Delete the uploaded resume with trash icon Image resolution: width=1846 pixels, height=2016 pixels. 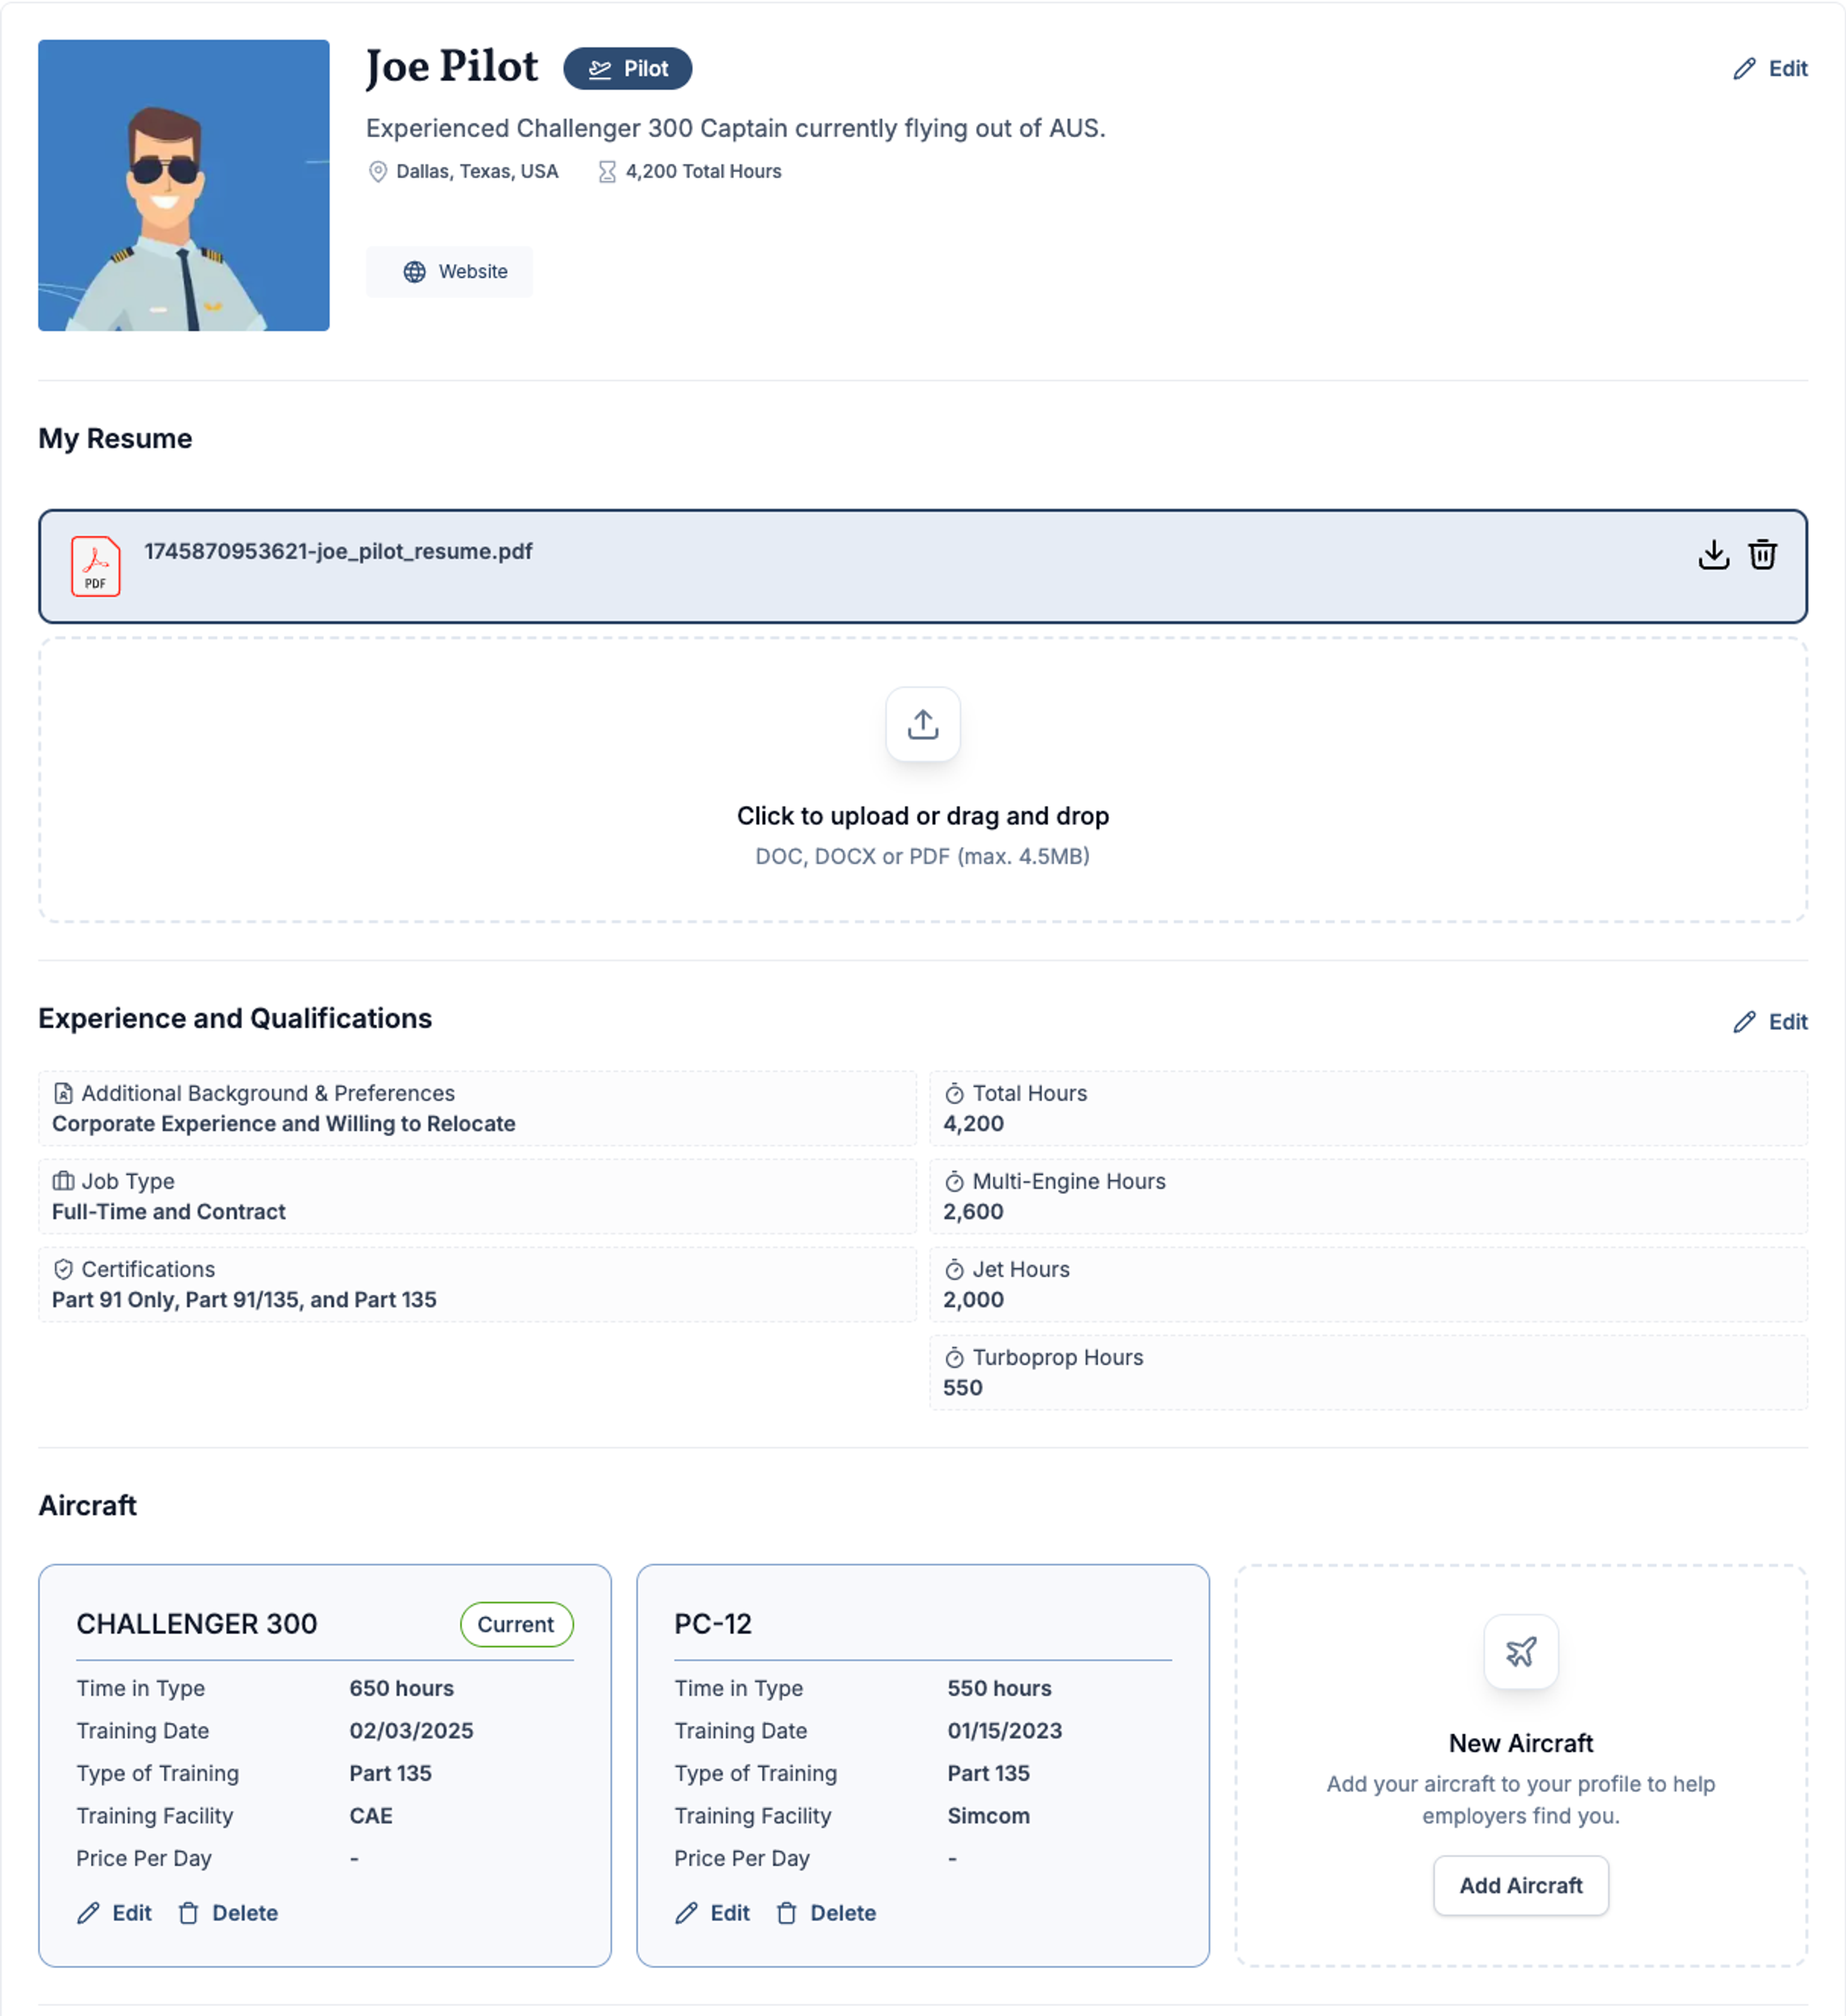tap(1762, 554)
